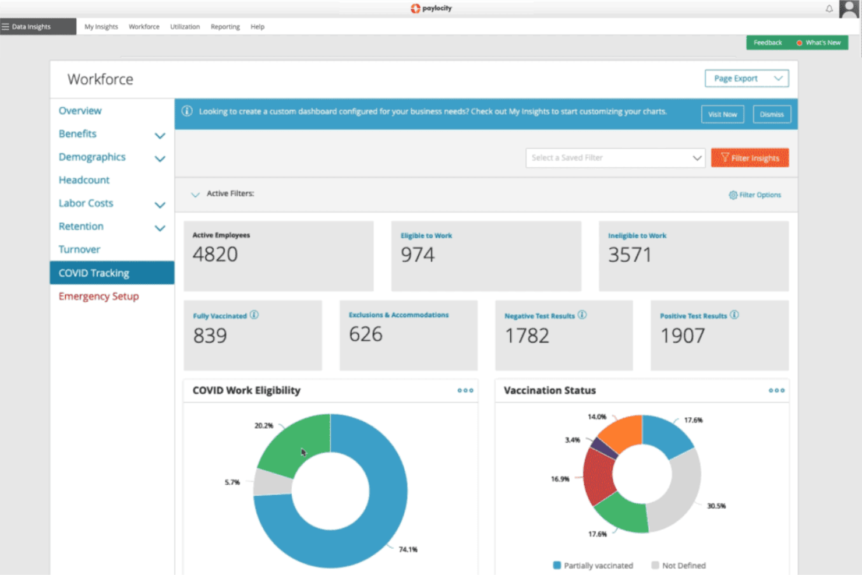
Task: Select Benefits in the sidebar
Action: coord(77,133)
